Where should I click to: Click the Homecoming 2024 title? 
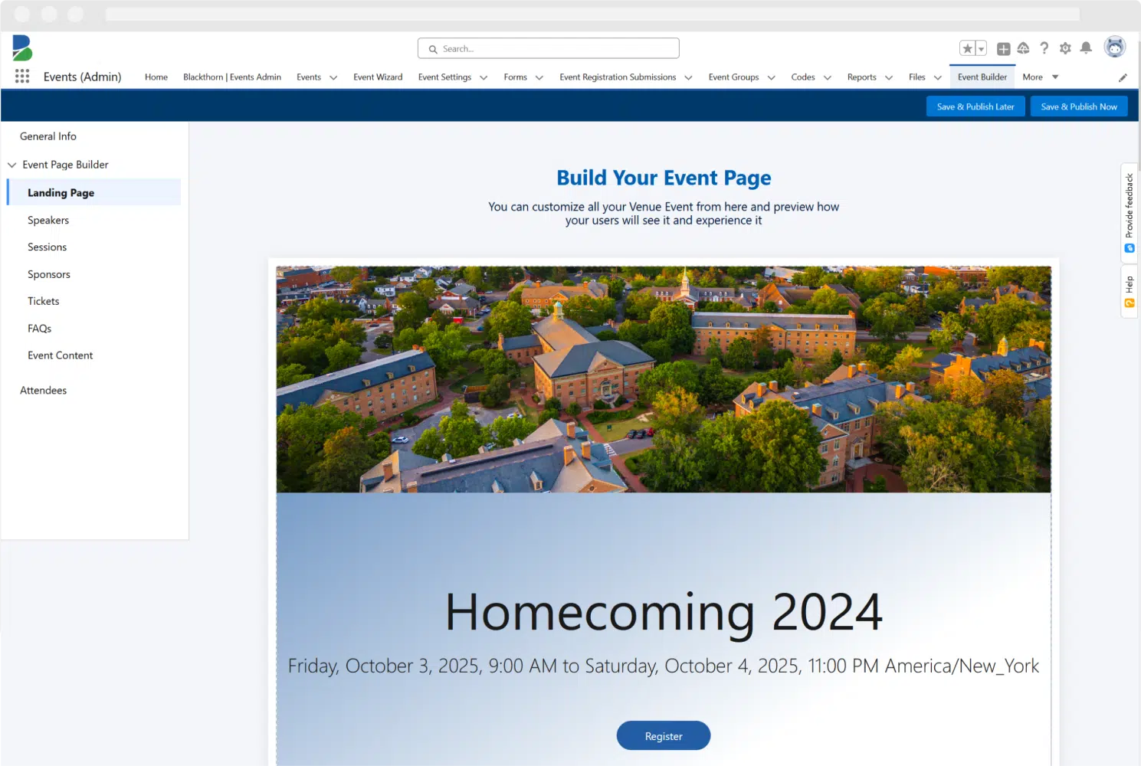click(664, 612)
